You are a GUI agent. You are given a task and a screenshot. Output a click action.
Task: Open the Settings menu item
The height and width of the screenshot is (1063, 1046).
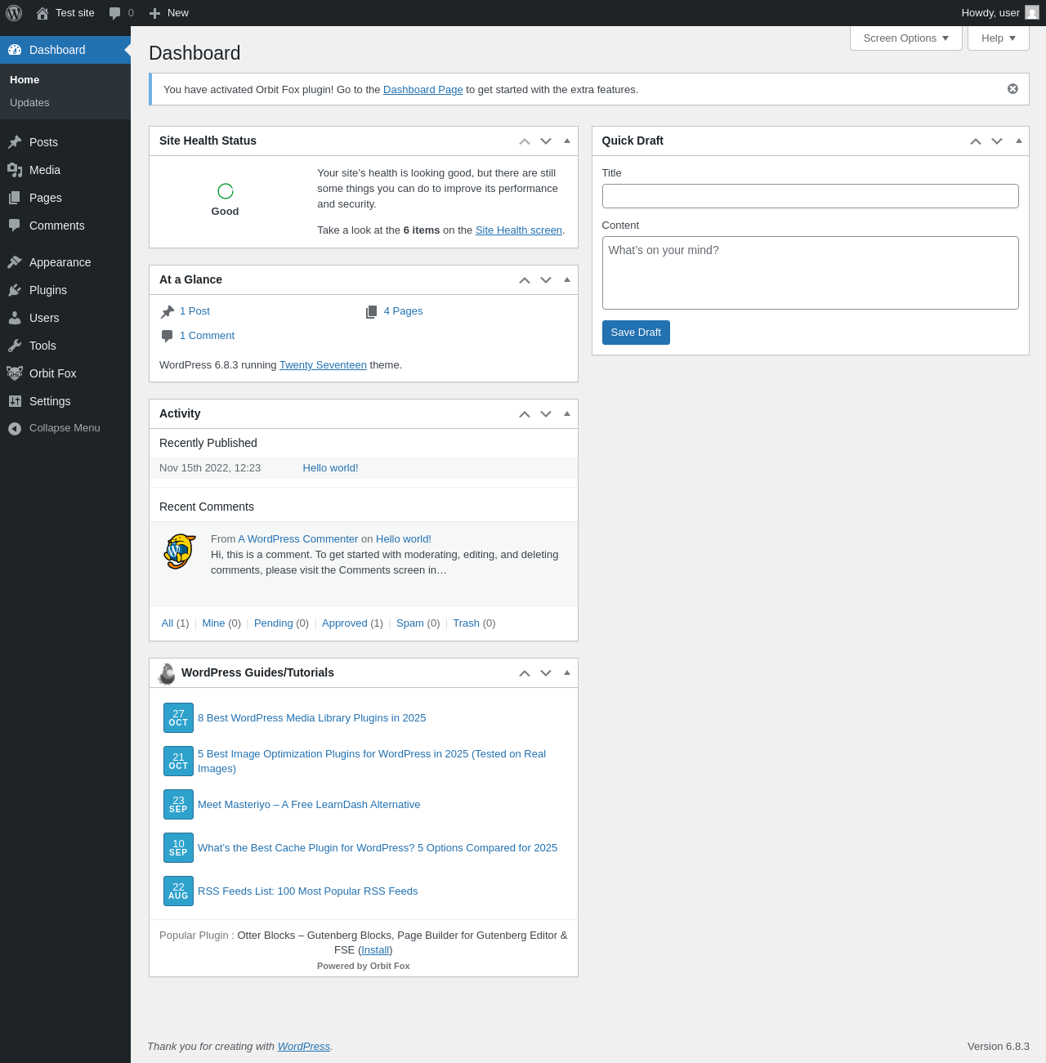click(50, 401)
